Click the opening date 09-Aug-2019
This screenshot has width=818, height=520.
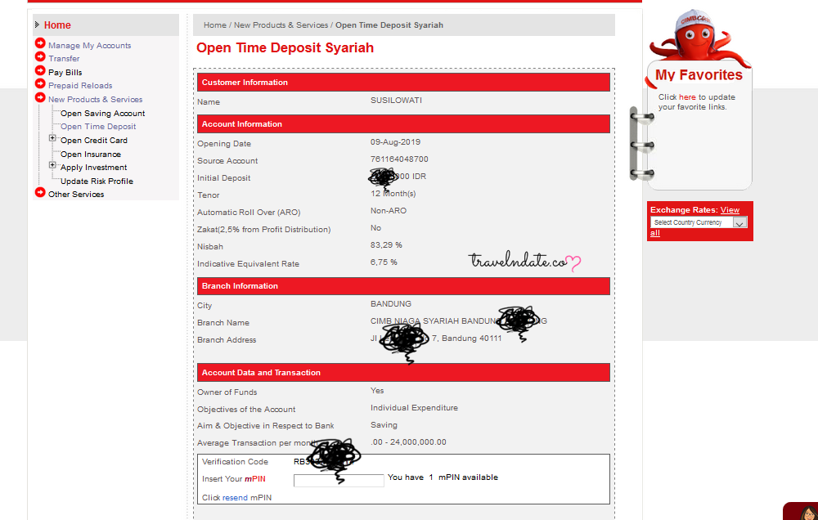395,142
